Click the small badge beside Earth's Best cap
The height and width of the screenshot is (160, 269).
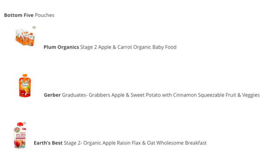click(x=25, y=123)
